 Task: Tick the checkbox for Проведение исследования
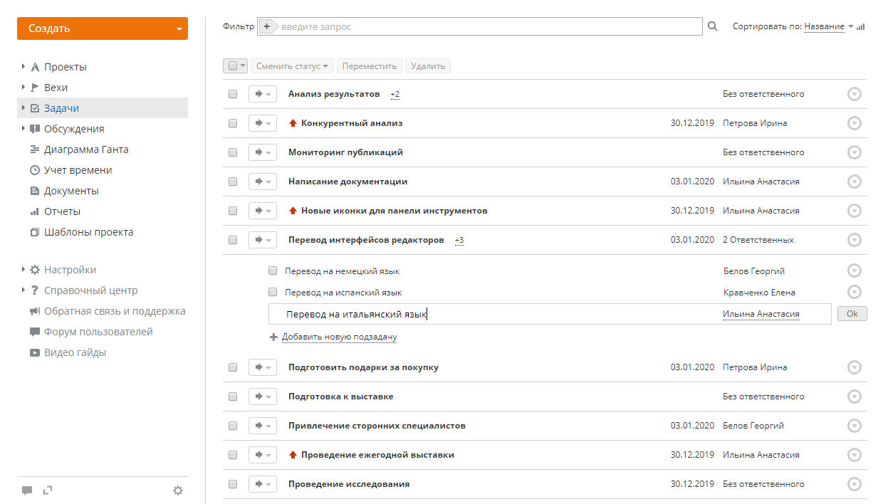coord(233,484)
